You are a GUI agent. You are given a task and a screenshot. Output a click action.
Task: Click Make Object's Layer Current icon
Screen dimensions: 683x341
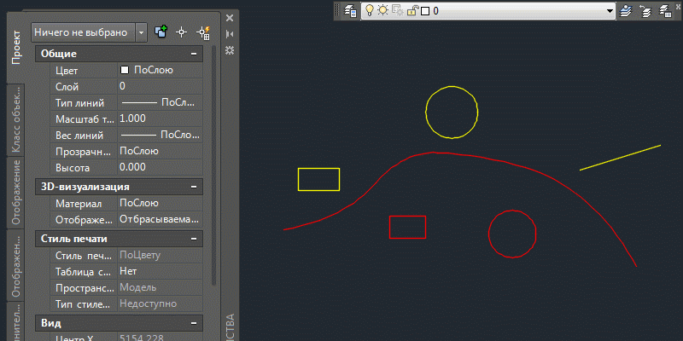[x=627, y=11]
